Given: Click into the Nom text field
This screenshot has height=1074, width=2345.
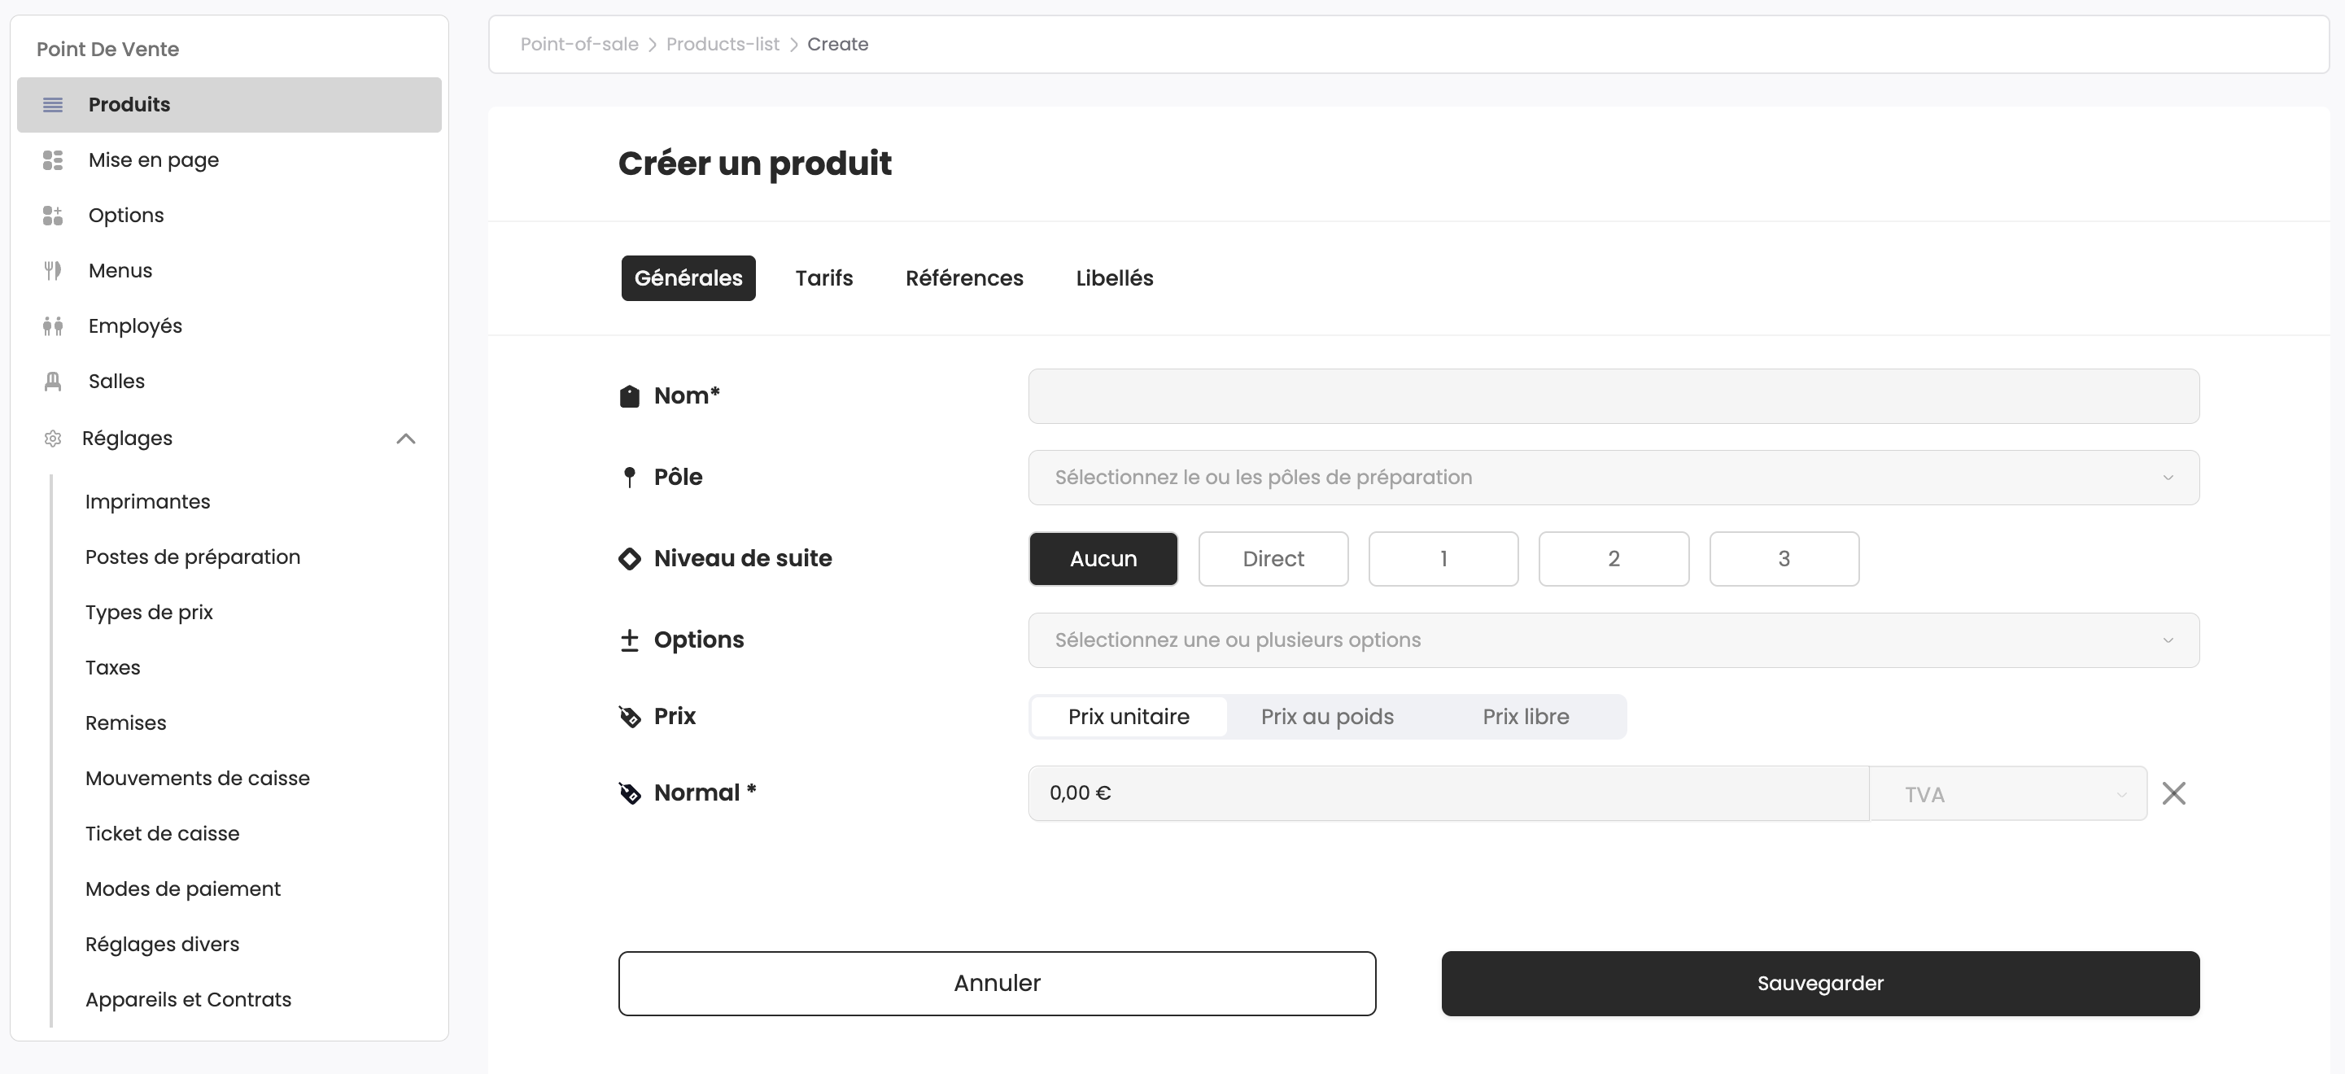Looking at the screenshot, I should point(1612,396).
